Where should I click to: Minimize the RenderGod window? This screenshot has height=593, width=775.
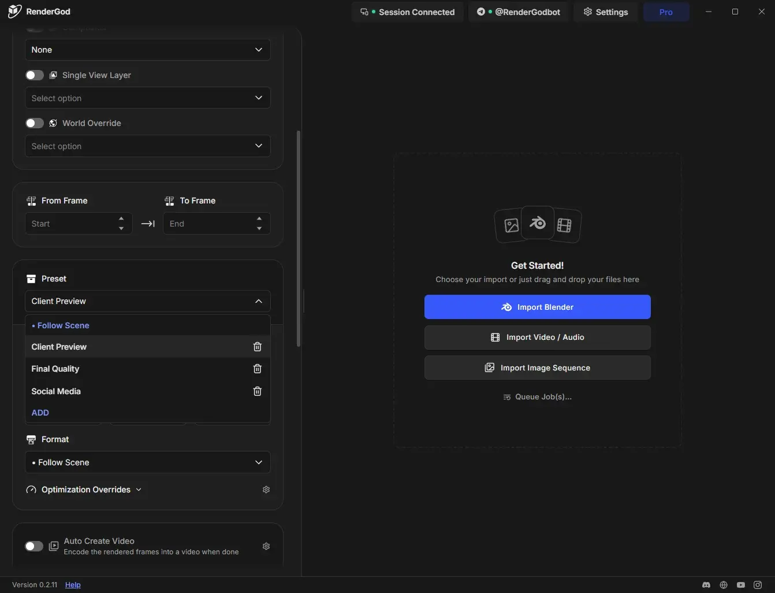(709, 12)
